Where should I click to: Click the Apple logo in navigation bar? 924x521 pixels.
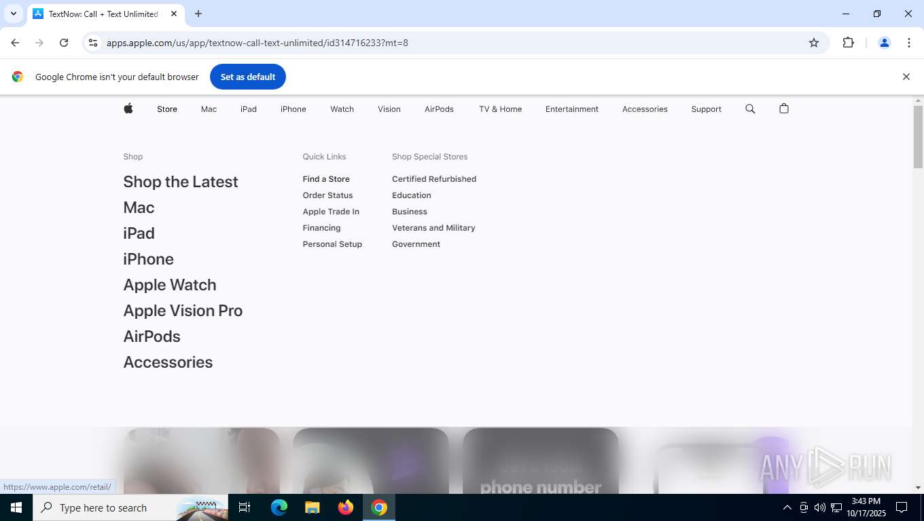128,109
